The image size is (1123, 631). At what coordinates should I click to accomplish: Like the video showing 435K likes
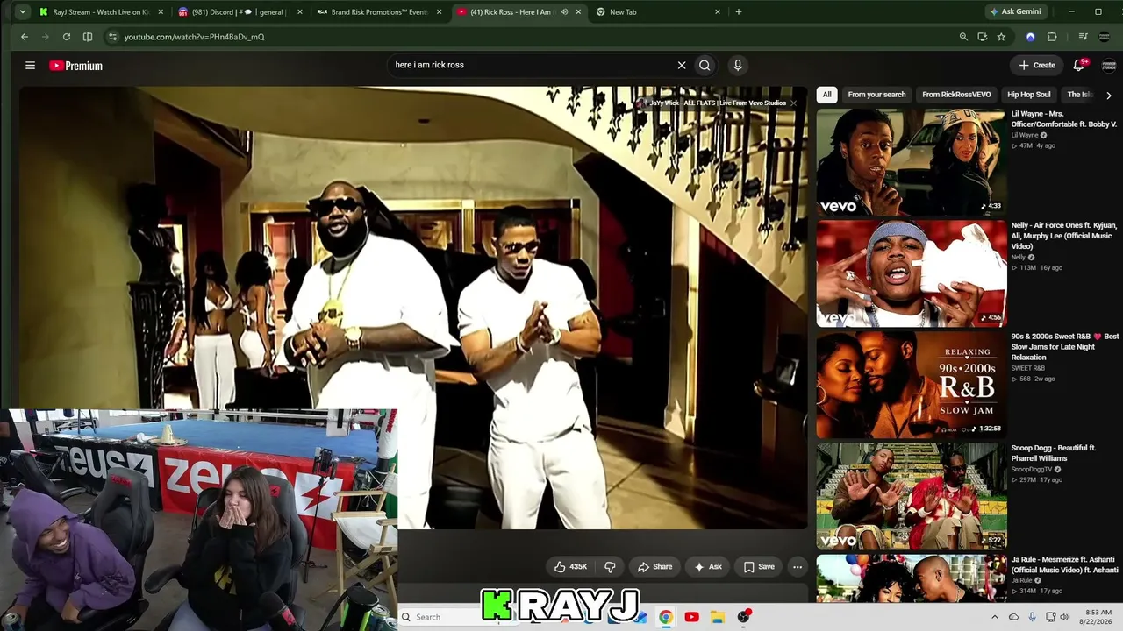[x=570, y=567]
